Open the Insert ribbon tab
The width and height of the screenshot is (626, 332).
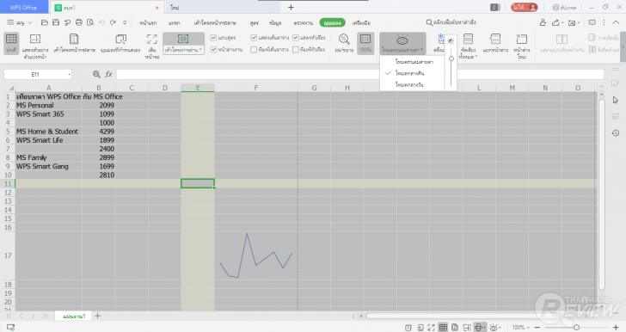click(174, 22)
